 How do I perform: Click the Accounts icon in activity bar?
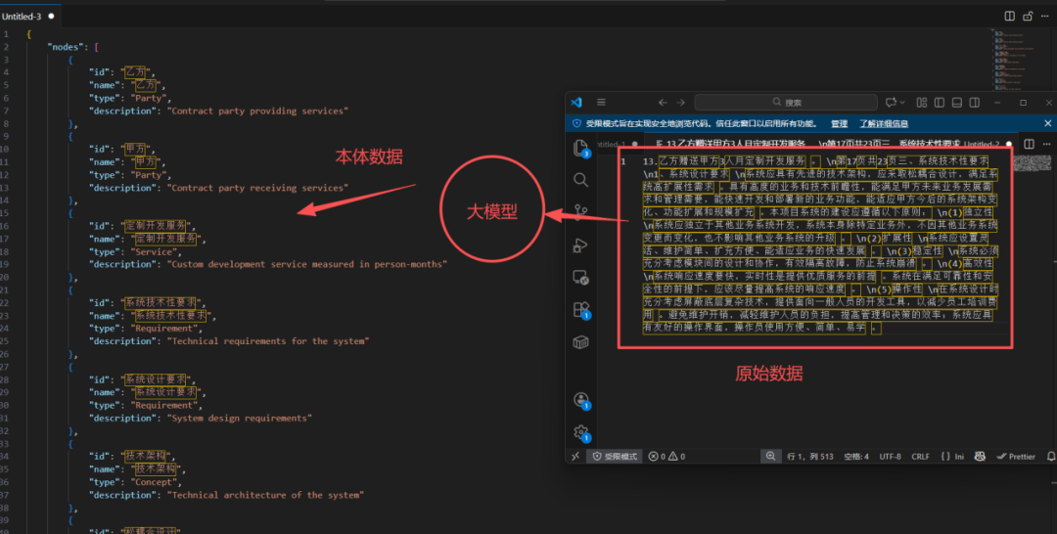[580, 400]
